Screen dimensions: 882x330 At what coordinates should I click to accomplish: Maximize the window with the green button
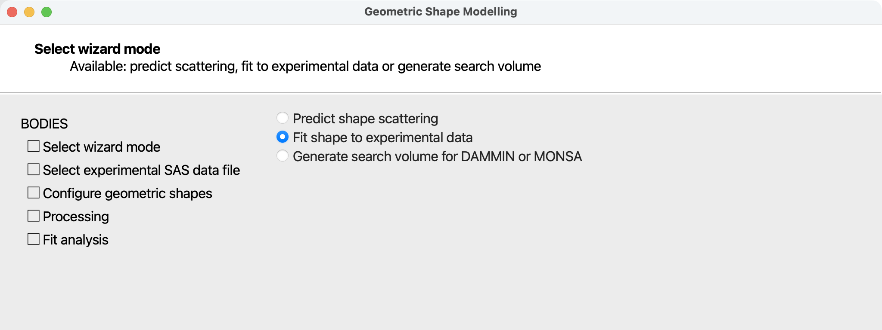pos(47,12)
